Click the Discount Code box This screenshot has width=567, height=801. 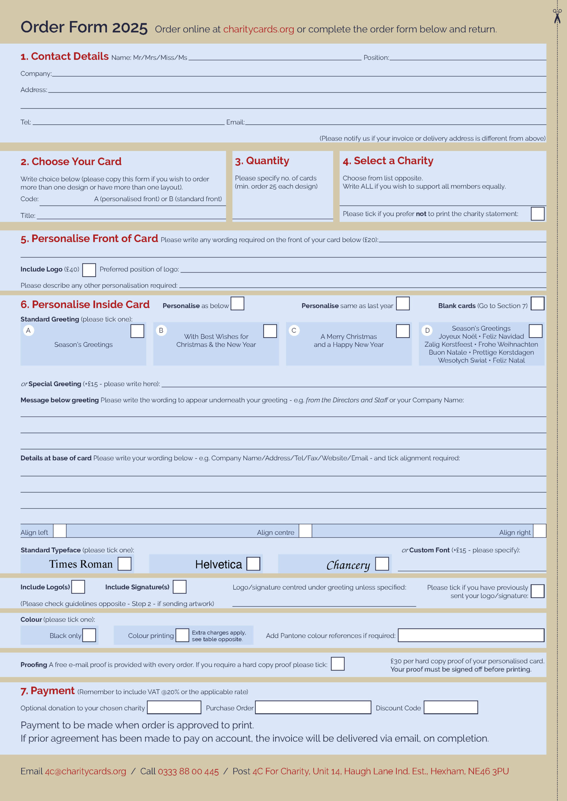click(451, 707)
